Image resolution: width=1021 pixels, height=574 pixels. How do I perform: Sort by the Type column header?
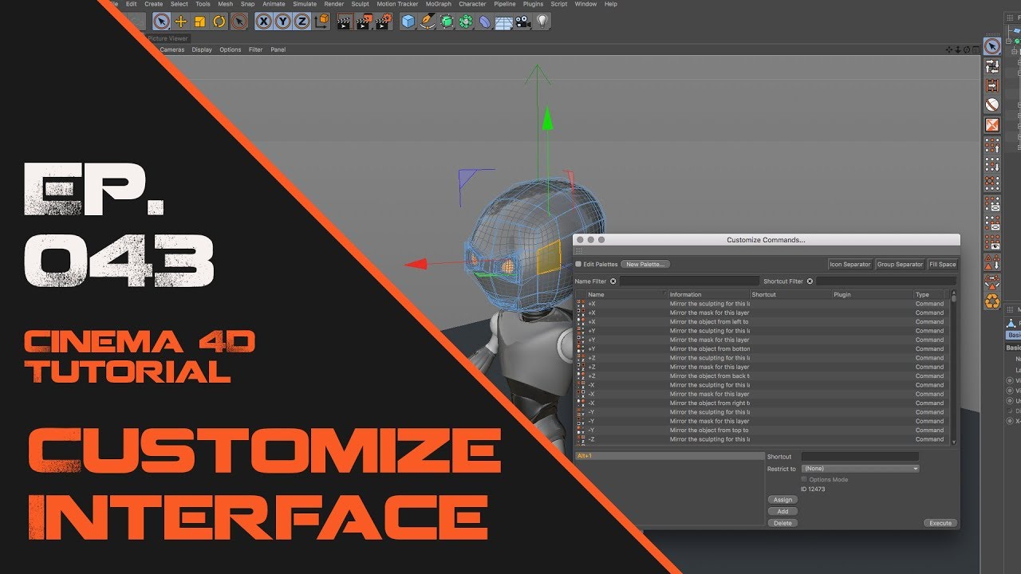(929, 295)
